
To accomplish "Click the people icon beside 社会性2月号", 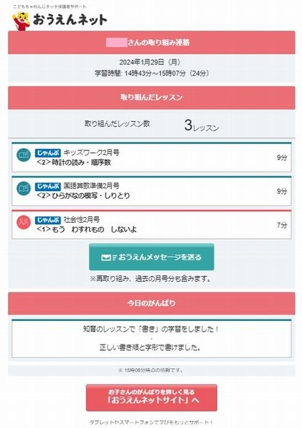I will [x=24, y=222].
